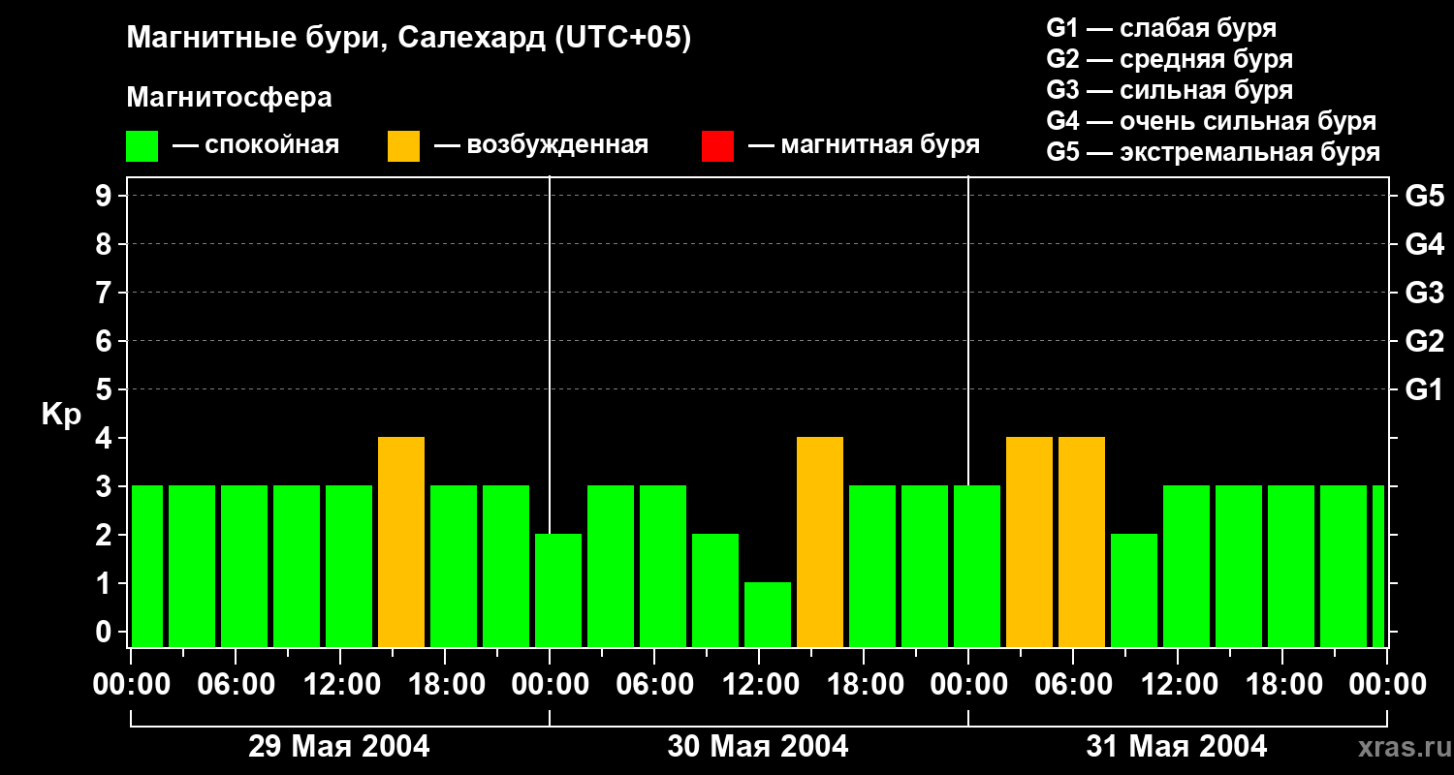Click the Kp axis value 5
Screen dimensions: 1454x775
click(106, 389)
